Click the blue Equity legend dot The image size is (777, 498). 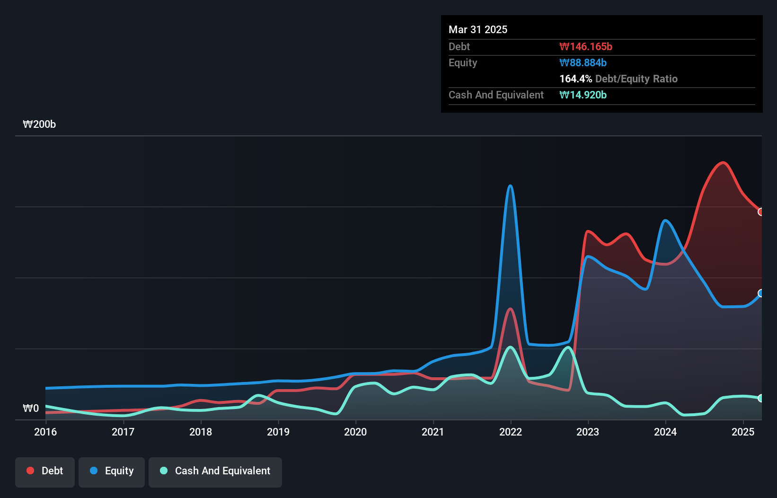[94, 471]
